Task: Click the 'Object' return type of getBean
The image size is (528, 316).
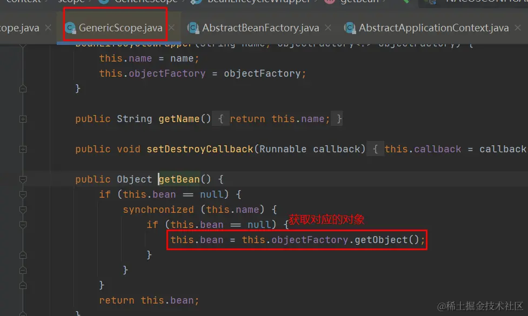Action: point(134,179)
